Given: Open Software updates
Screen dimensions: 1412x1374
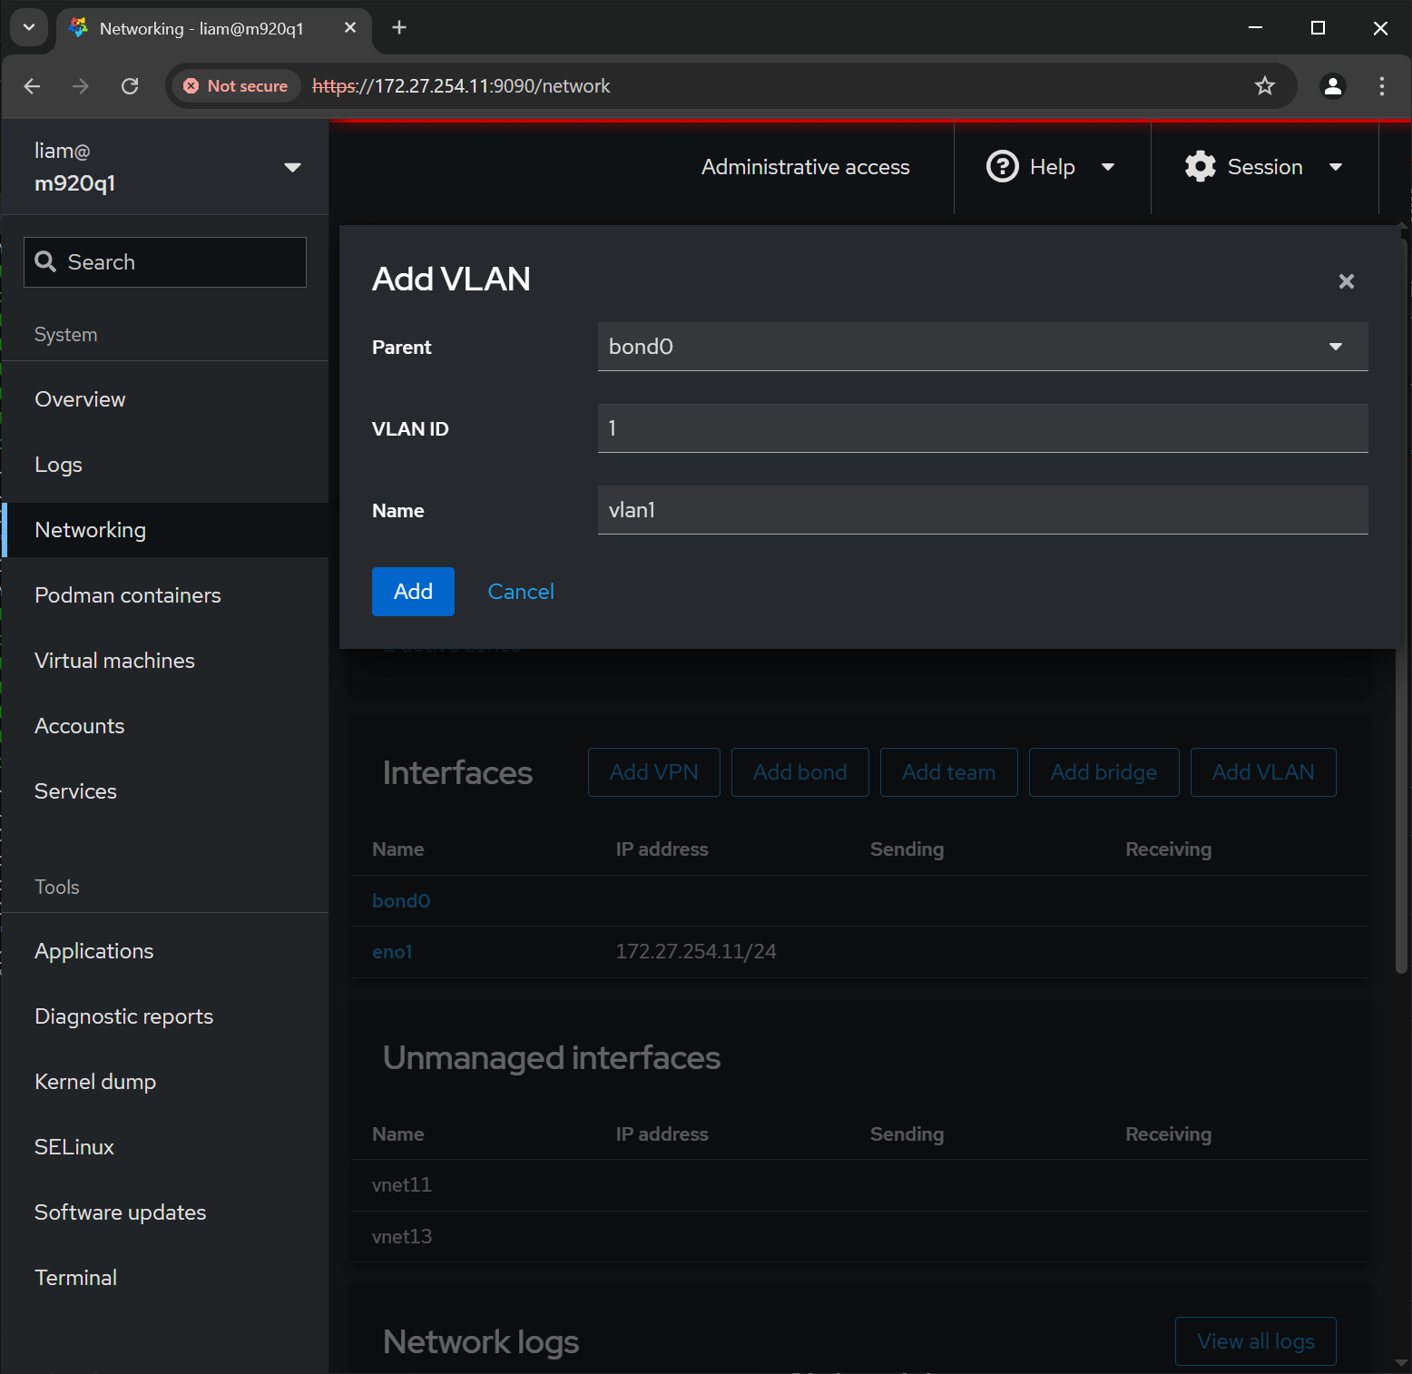Looking at the screenshot, I should coord(165,1212).
